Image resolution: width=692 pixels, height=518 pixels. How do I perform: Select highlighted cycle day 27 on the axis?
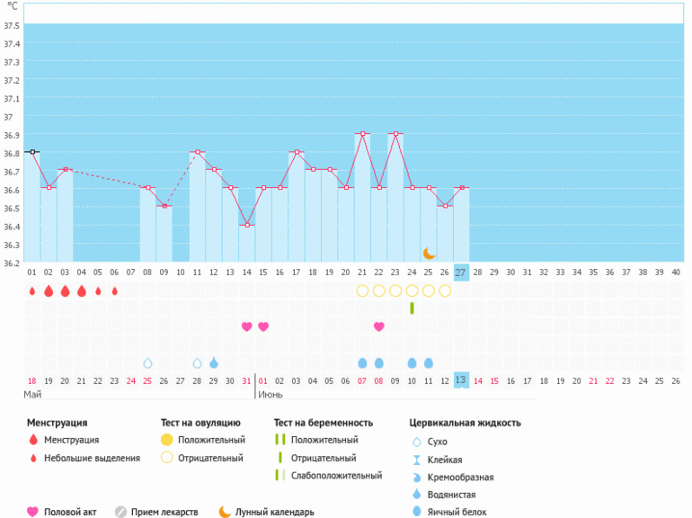click(x=461, y=272)
